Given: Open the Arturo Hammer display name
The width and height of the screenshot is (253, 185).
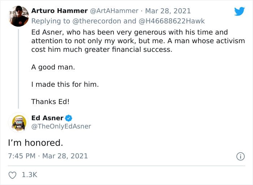Looking at the screenshot, I should [x=59, y=11].
